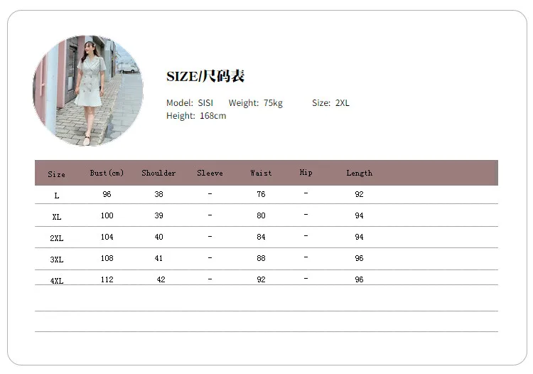Click the 'Weight: 75kg' text
The width and height of the screenshot is (533, 374).
pyautogui.click(x=256, y=103)
